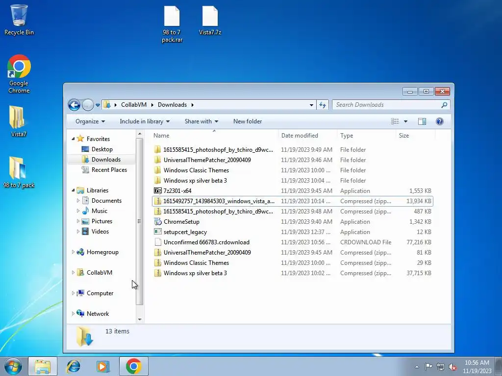Toggle the preview pane button
This screenshot has height=376, width=502.
click(x=422, y=121)
